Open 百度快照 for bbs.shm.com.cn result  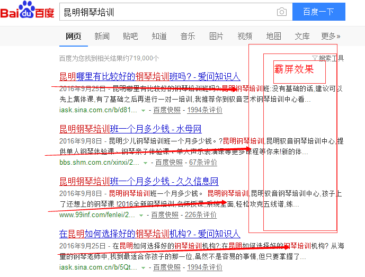[169, 162]
